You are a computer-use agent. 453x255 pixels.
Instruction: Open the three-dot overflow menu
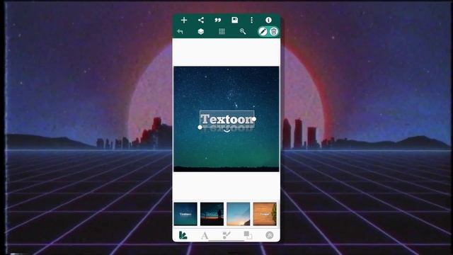point(252,20)
